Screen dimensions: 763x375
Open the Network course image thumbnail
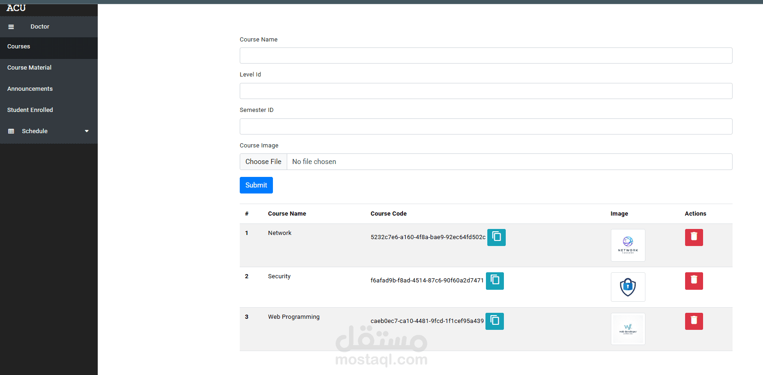point(628,245)
